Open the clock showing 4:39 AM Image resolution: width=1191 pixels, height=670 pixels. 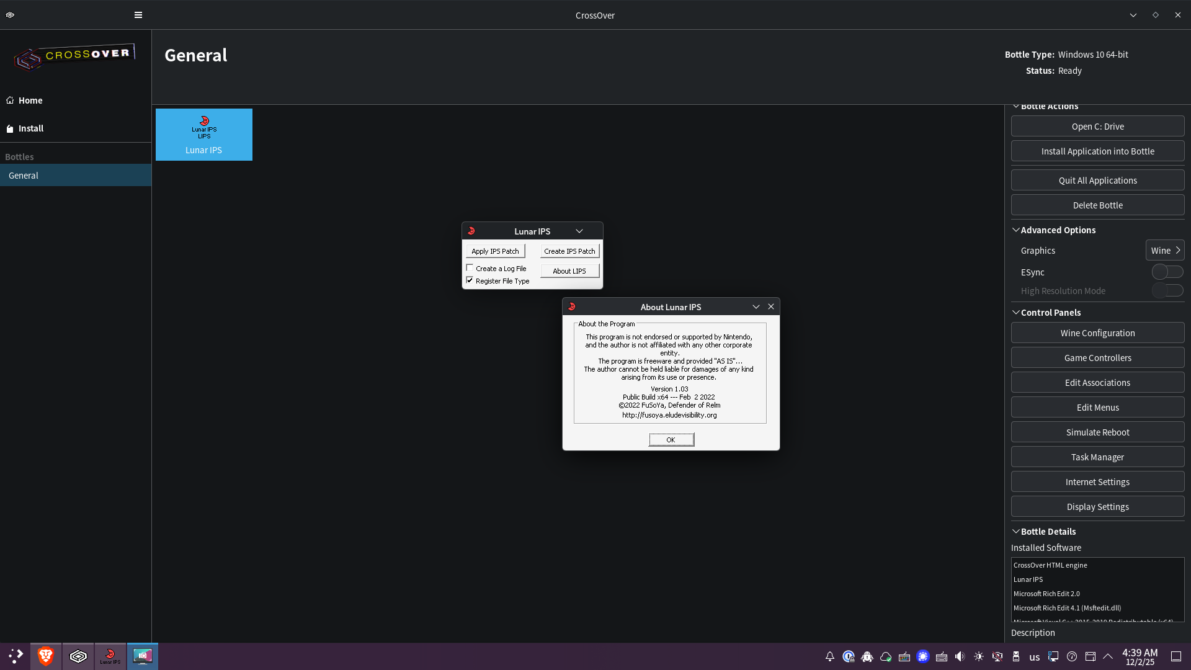(1140, 656)
